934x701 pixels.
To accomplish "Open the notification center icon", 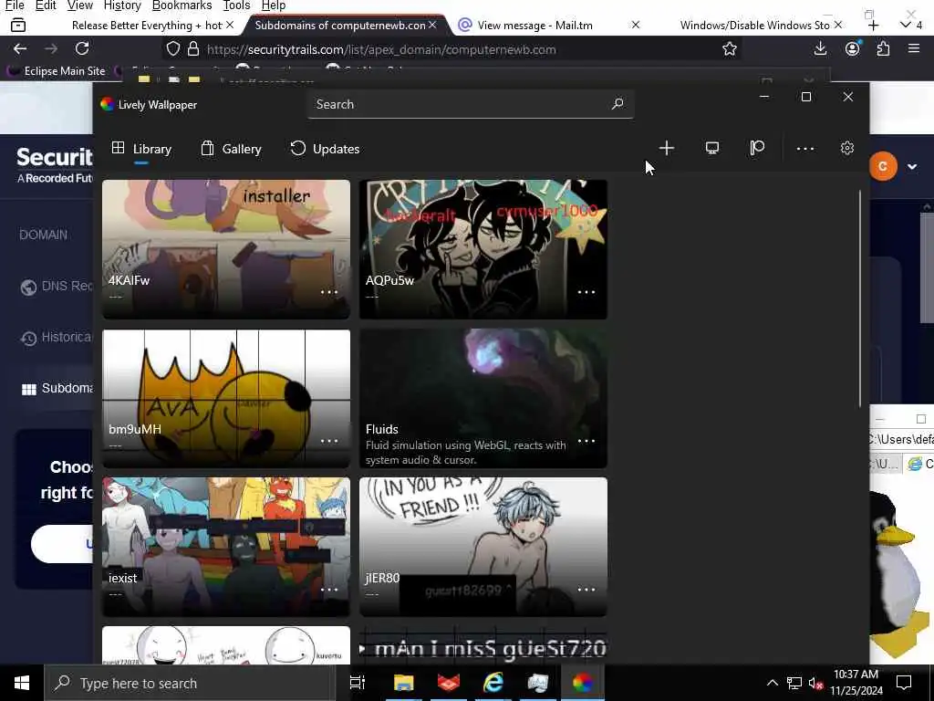I will 904,683.
